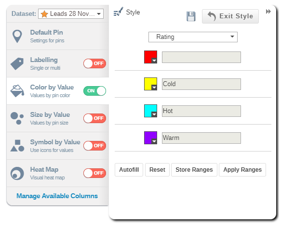Open the Dataset dropdown Leads 28 Nov
Viewport: 281px width, 227px height.
[x=71, y=14]
